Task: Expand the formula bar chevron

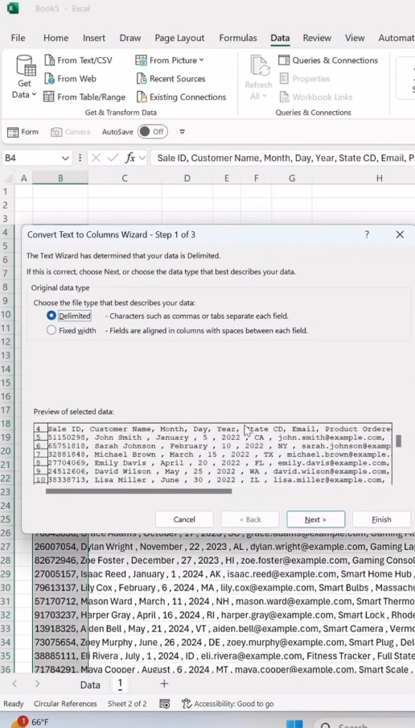Action: click(x=142, y=159)
